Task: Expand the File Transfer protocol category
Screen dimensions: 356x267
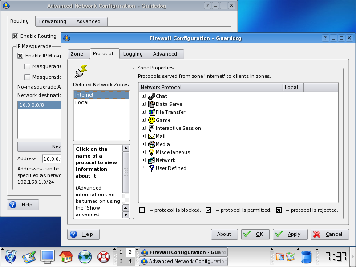Action: pyautogui.click(x=143, y=112)
